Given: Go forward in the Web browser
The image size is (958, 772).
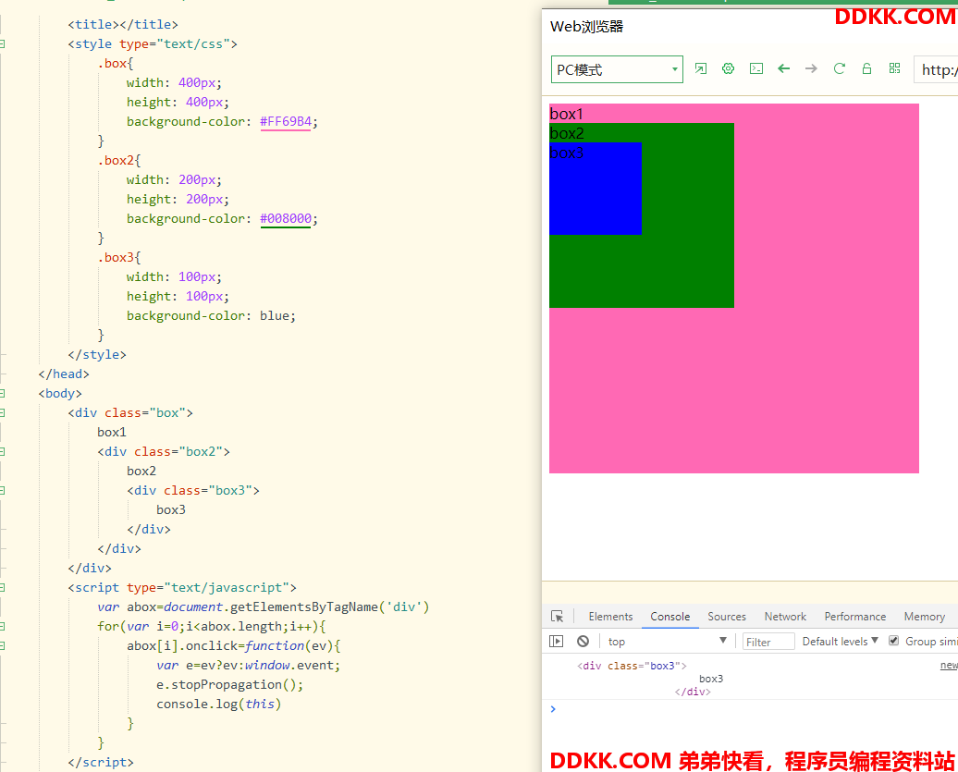Looking at the screenshot, I should pos(811,68).
